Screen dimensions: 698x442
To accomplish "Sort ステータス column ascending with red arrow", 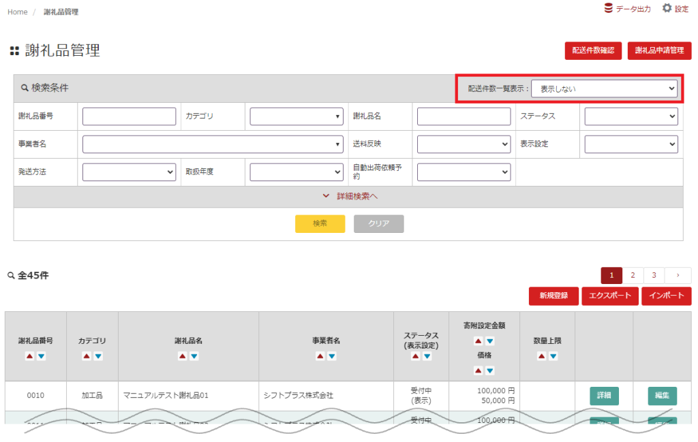I will (x=415, y=356).
